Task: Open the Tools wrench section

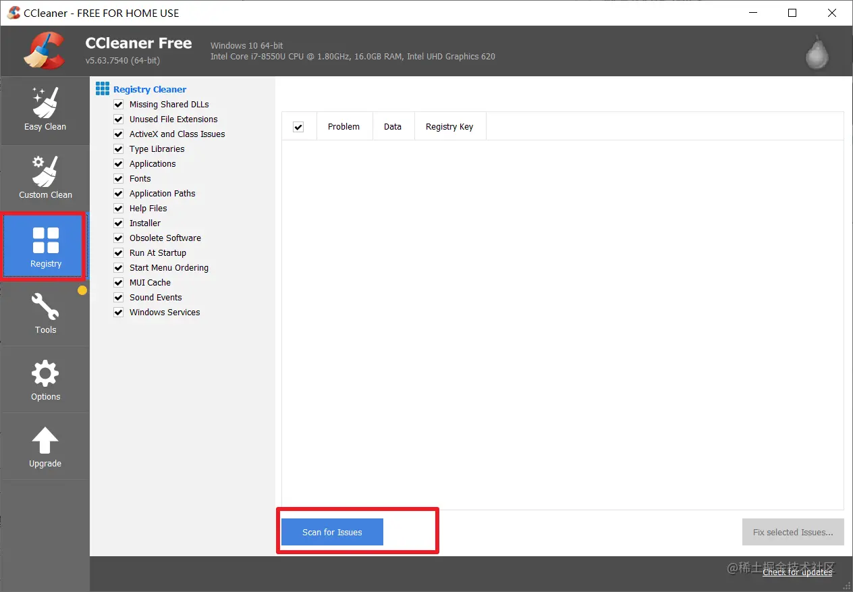Action: pos(45,313)
